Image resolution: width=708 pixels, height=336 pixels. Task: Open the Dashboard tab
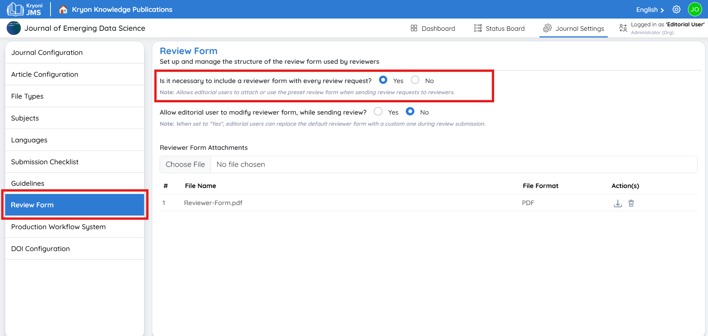click(433, 29)
